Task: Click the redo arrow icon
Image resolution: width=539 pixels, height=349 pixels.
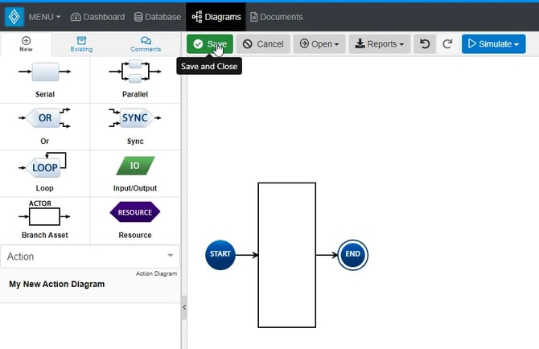Action: coord(447,44)
